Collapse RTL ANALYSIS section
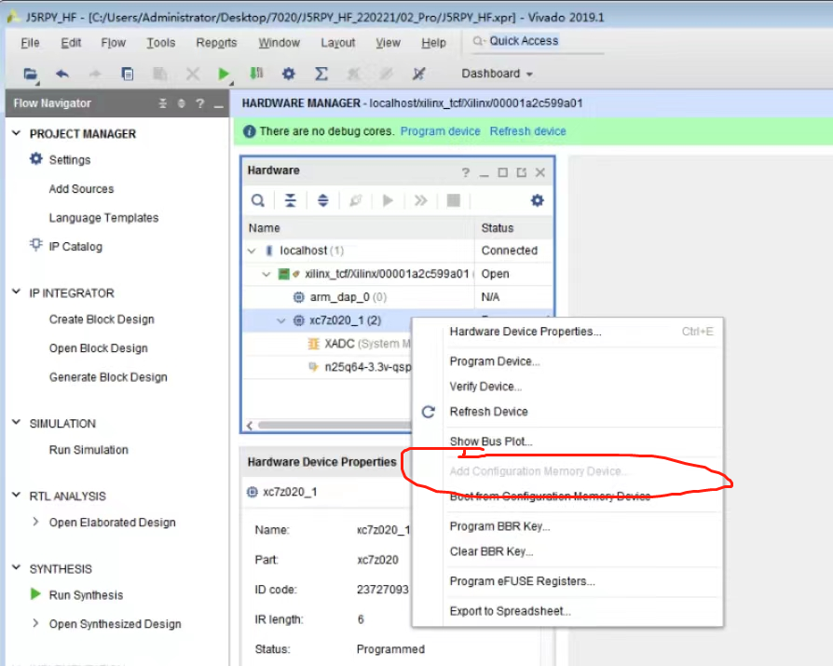This screenshot has height=666, width=833. (x=17, y=496)
